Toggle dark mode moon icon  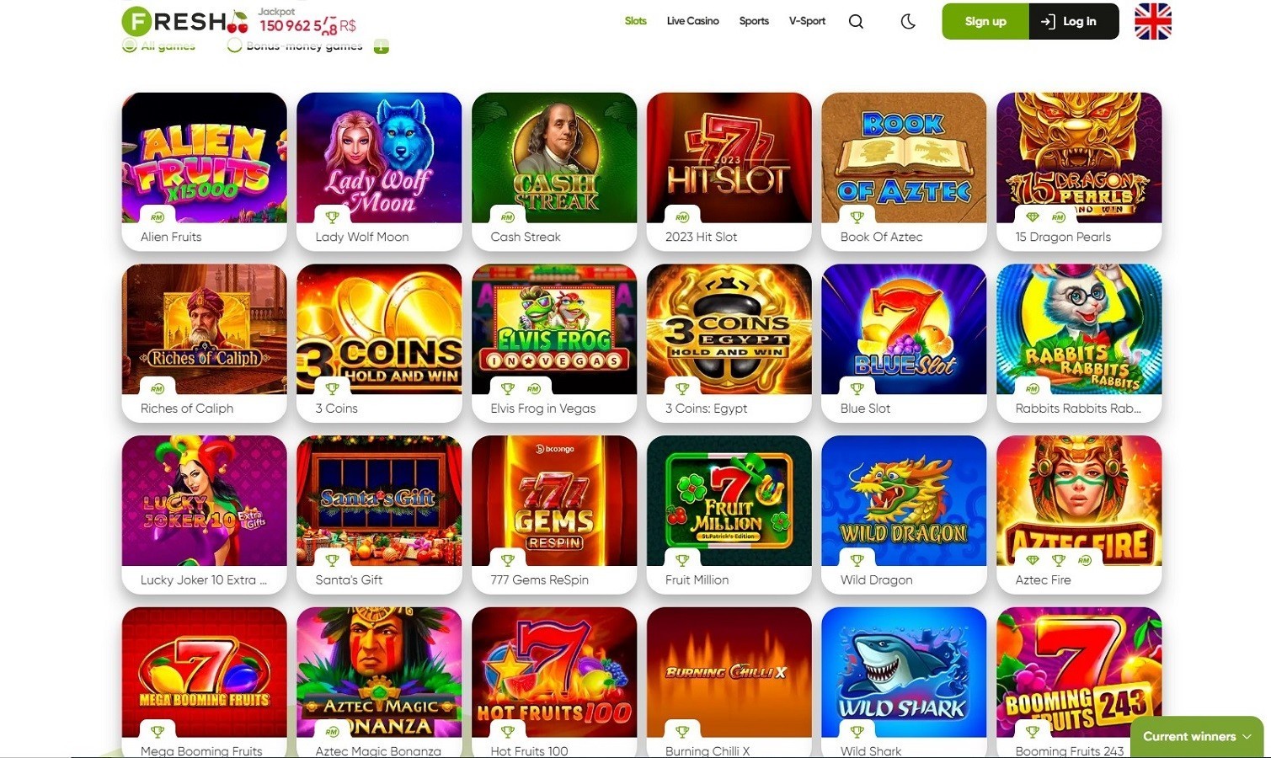(x=908, y=22)
